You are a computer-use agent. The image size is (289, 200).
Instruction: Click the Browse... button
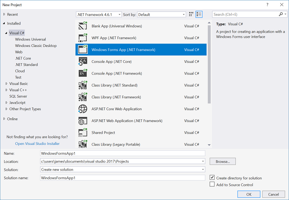coord(223,162)
